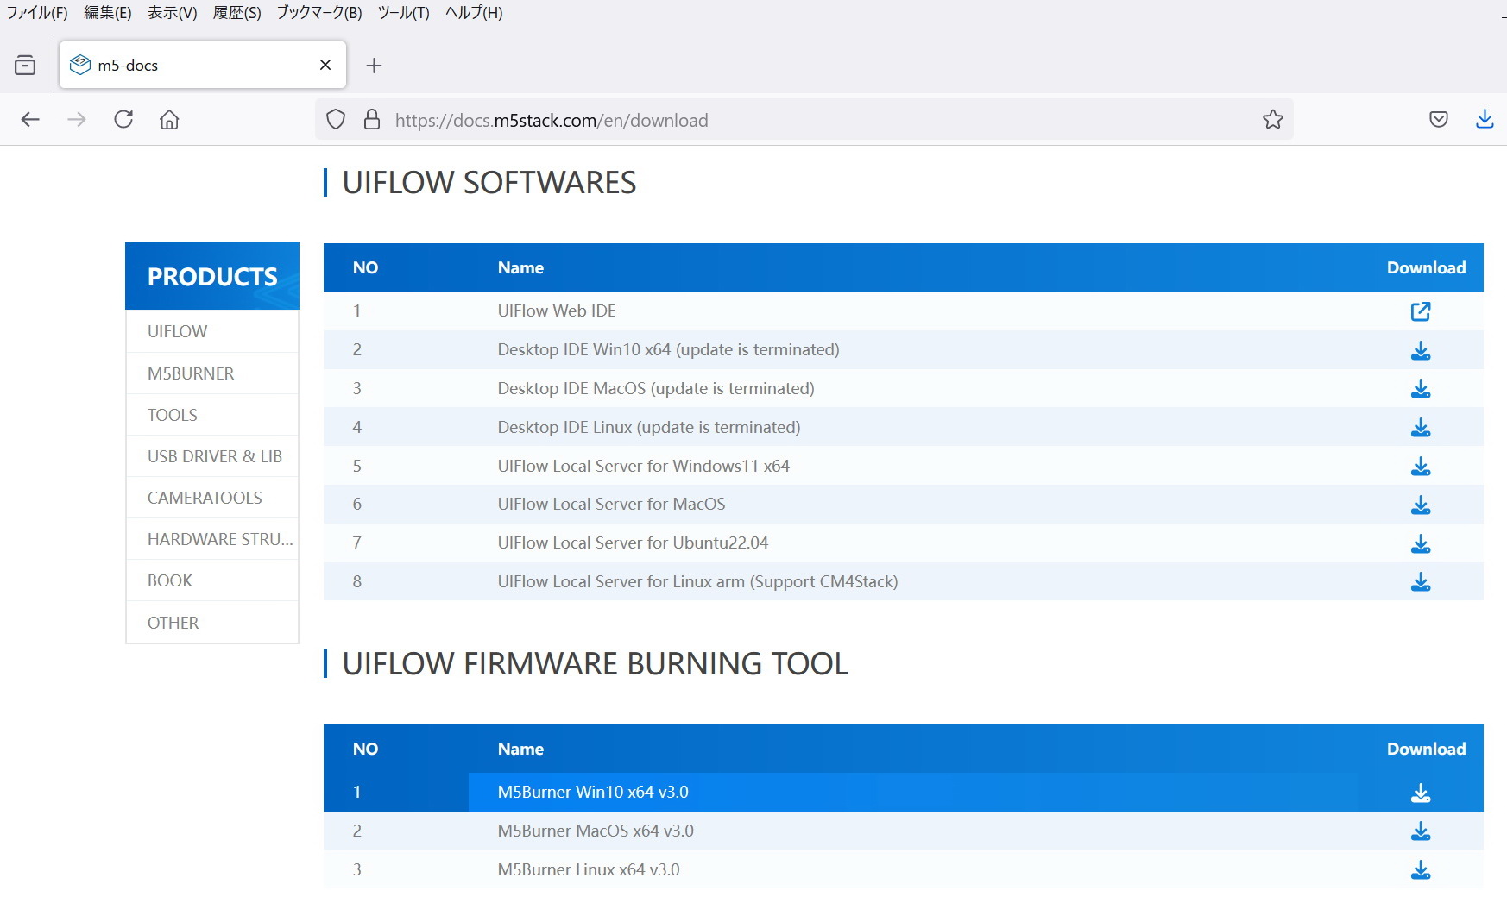Select HARDWARE STRU... sidebar item

click(x=212, y=539)
